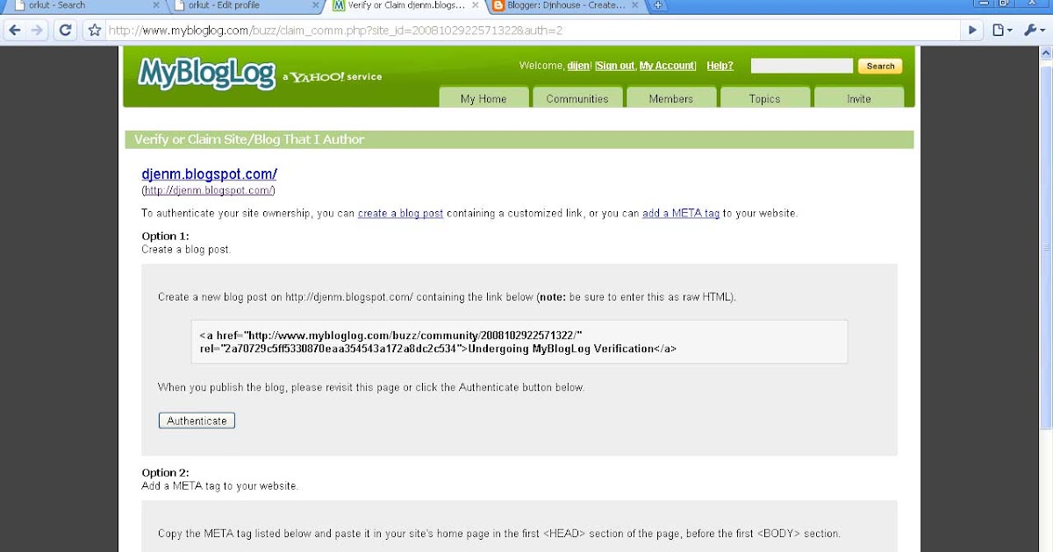
Task: Reload the page with the refresh icon
Action: [65, 29]
